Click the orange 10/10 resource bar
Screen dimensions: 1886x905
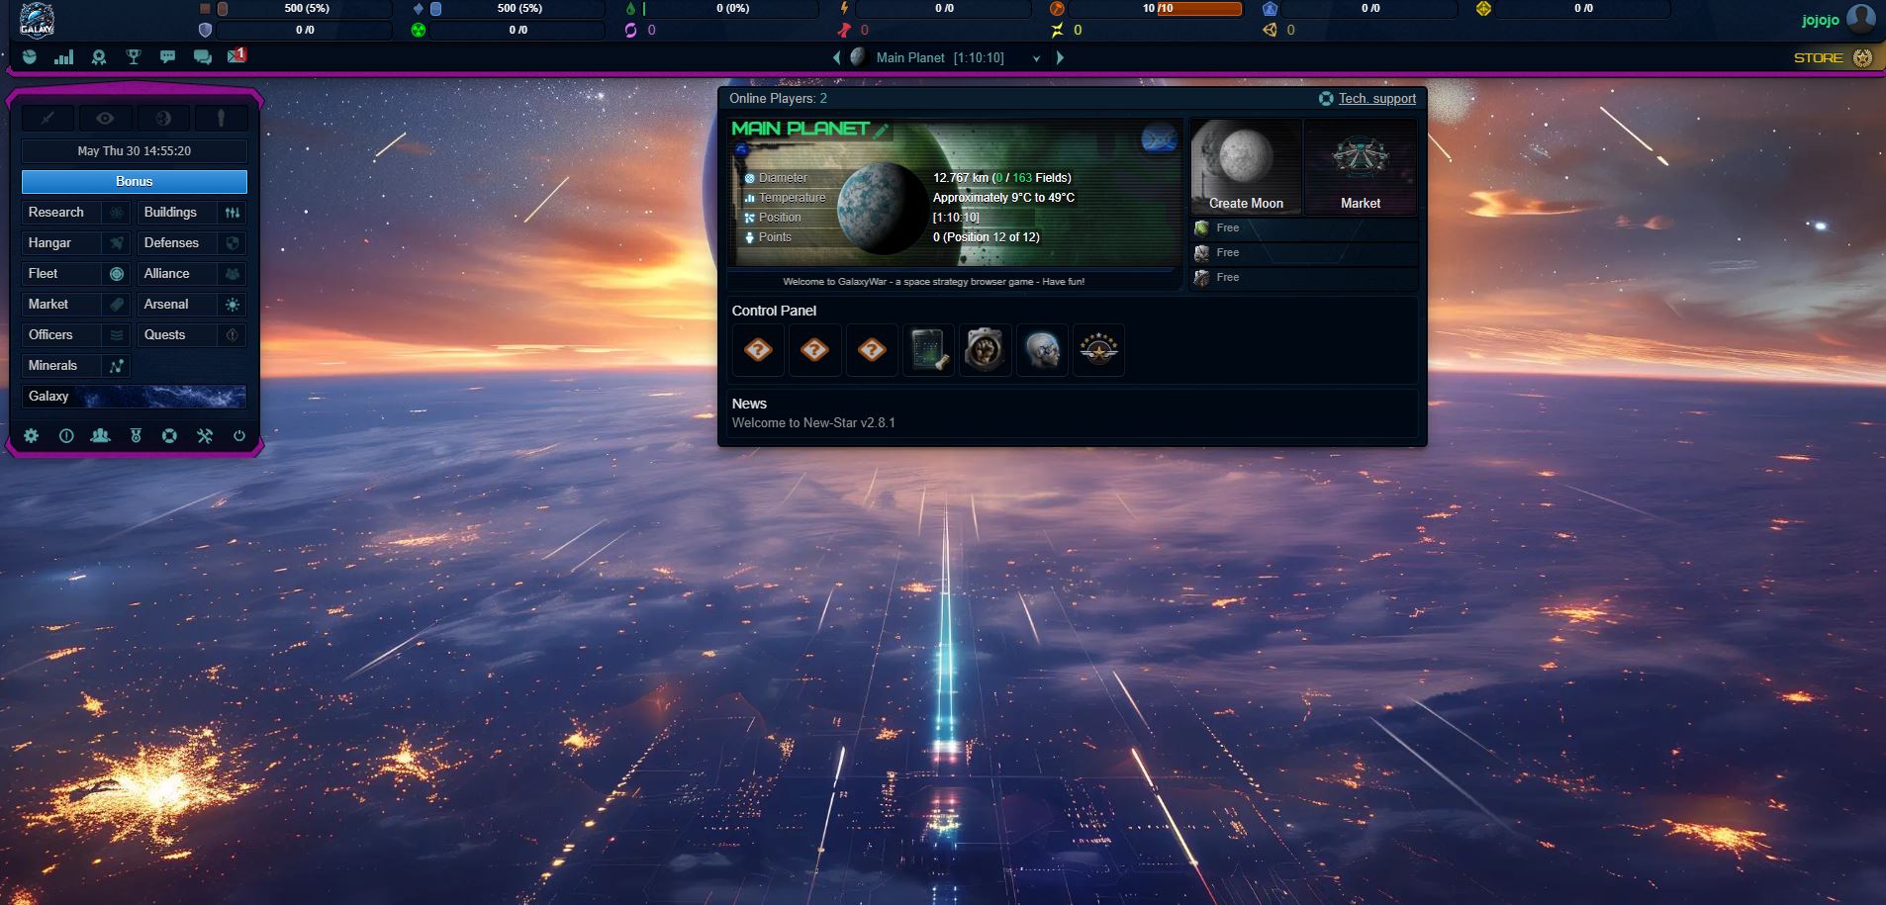(x=1198, y=9)
